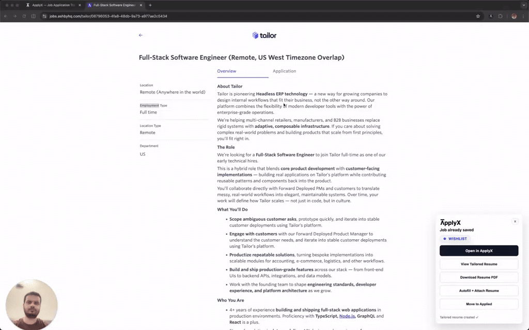The height and width of the screenshot is (330, 529).
Task: Go back using the browser back arrow
Action: click(6, 16)
